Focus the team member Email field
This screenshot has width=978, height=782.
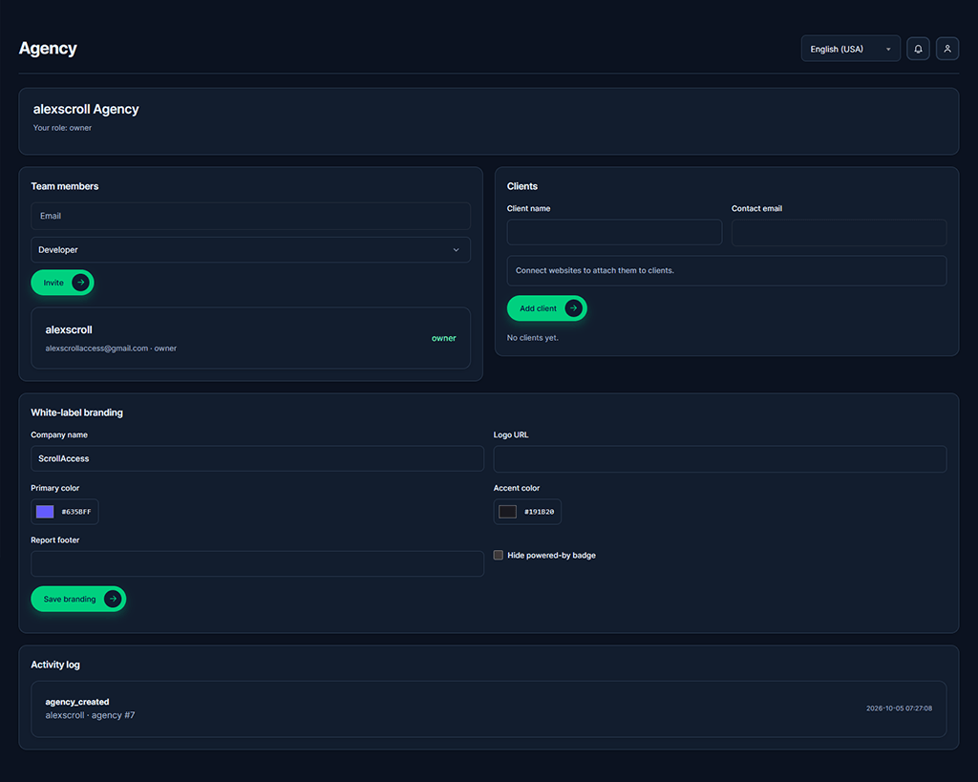[x=251, y=216]
